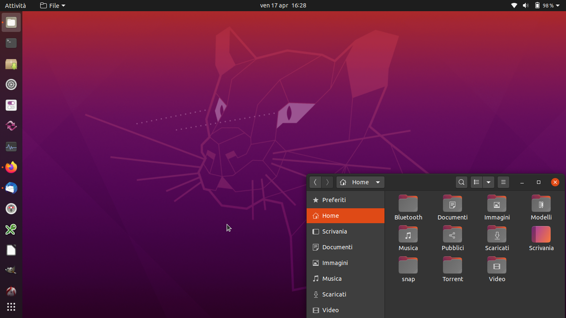The image size is (566, 318).
Task: Launch GIMP from the dock
Action: click(11, 271)
